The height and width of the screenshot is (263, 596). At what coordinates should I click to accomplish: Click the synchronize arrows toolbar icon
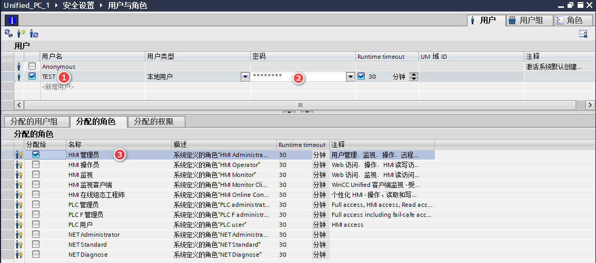(8, 34)
